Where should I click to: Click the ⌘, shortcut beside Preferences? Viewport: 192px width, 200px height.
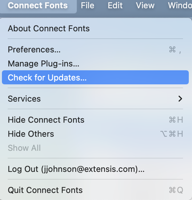(175, 50)
